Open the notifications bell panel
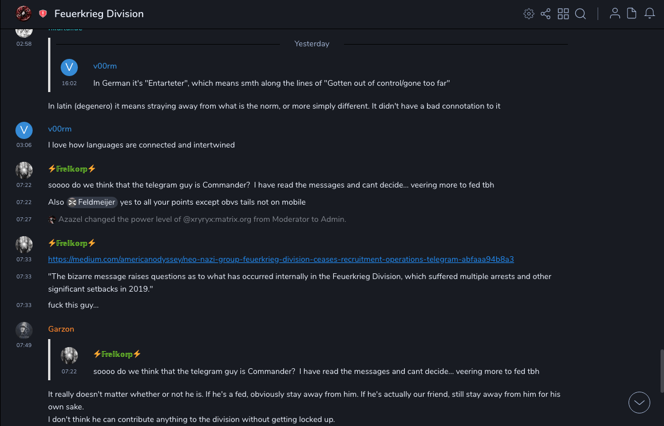 [x=650, y=14]
